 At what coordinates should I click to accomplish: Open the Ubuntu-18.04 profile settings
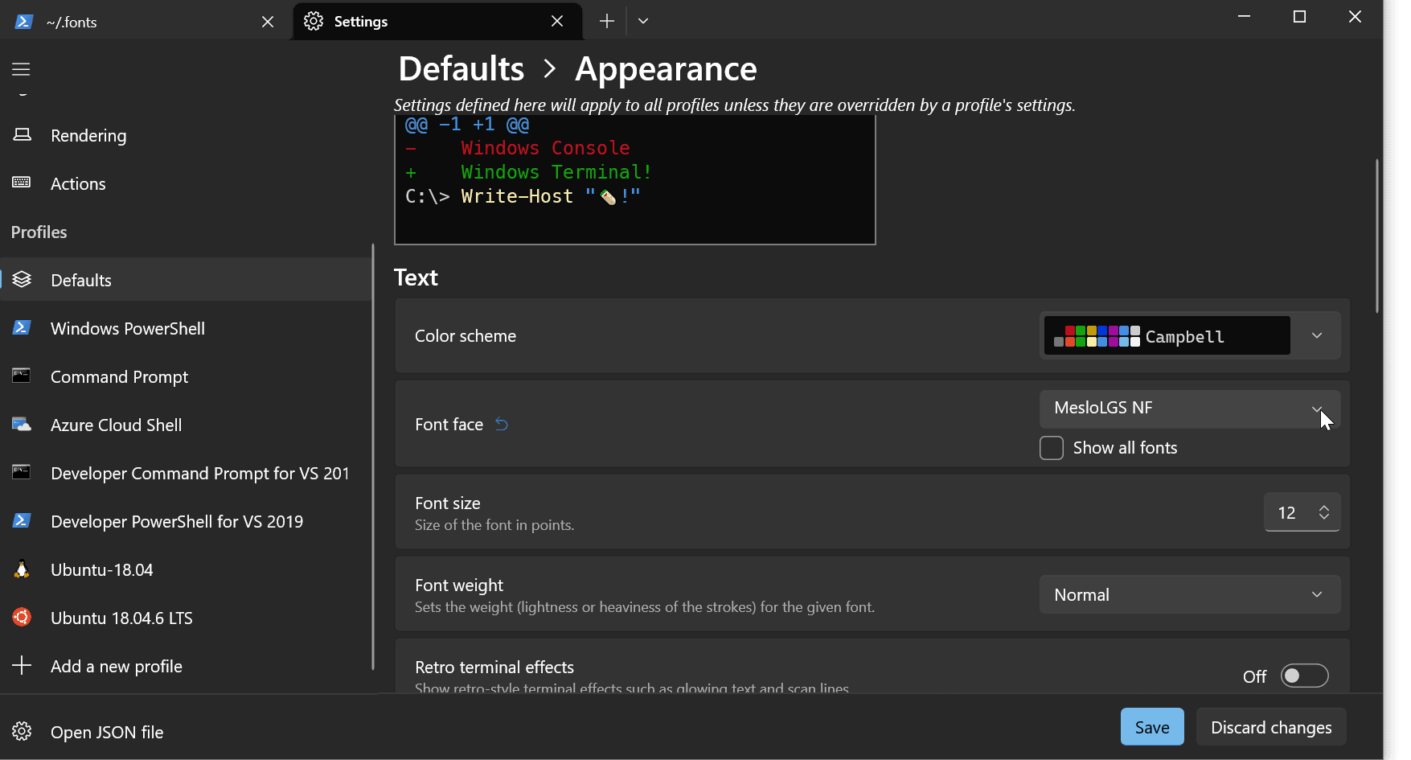coord(101,569)
